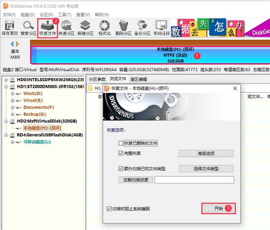This screenshot has width=270, height=230.
Task: Select the blue NTFS 320.0GB partition bar
Action: point(150,55)
